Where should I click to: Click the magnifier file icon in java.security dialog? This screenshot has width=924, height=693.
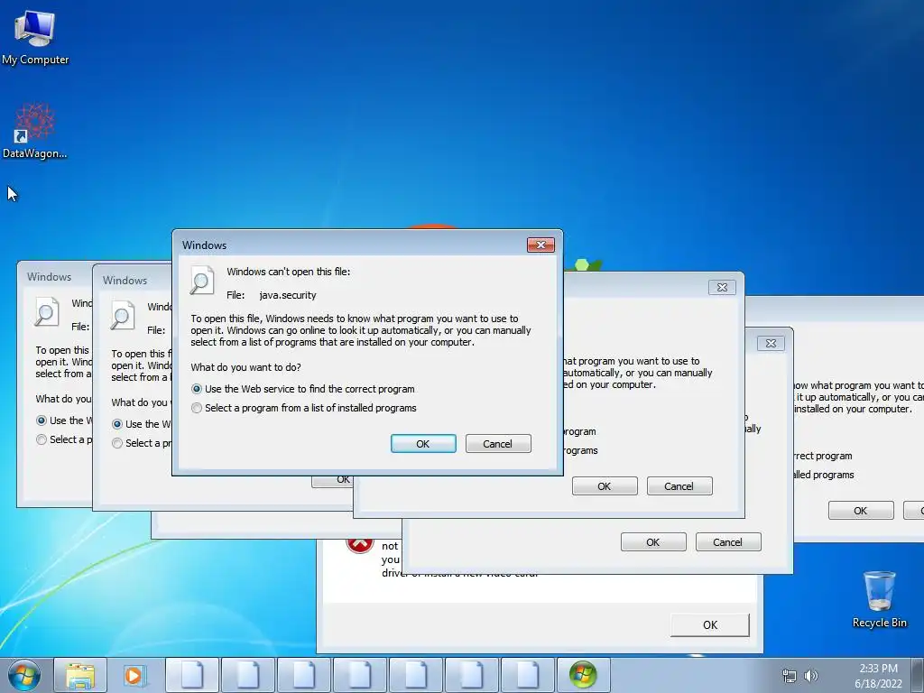[x=201, y=281]
